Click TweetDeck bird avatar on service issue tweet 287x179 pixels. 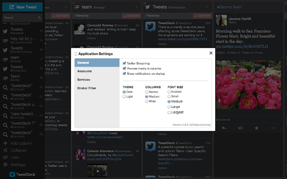point(151,27)
